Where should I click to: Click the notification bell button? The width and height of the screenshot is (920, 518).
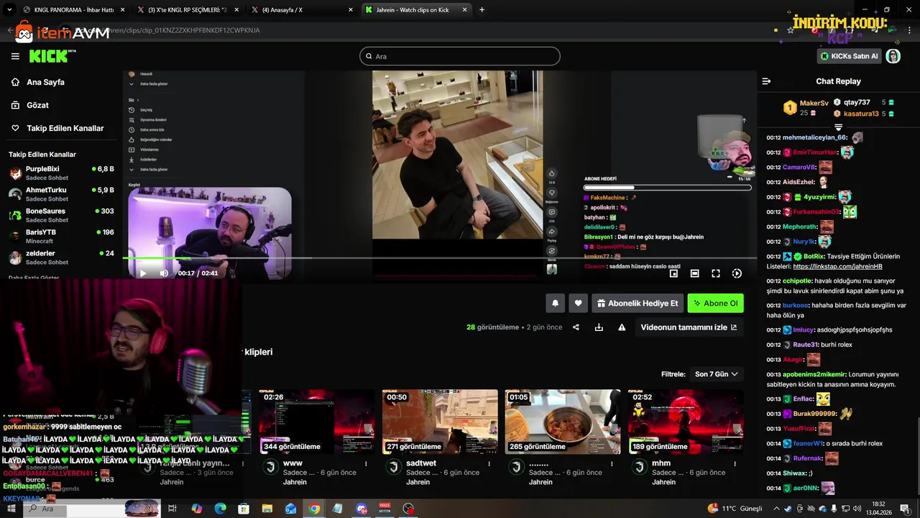coord(555,304)
